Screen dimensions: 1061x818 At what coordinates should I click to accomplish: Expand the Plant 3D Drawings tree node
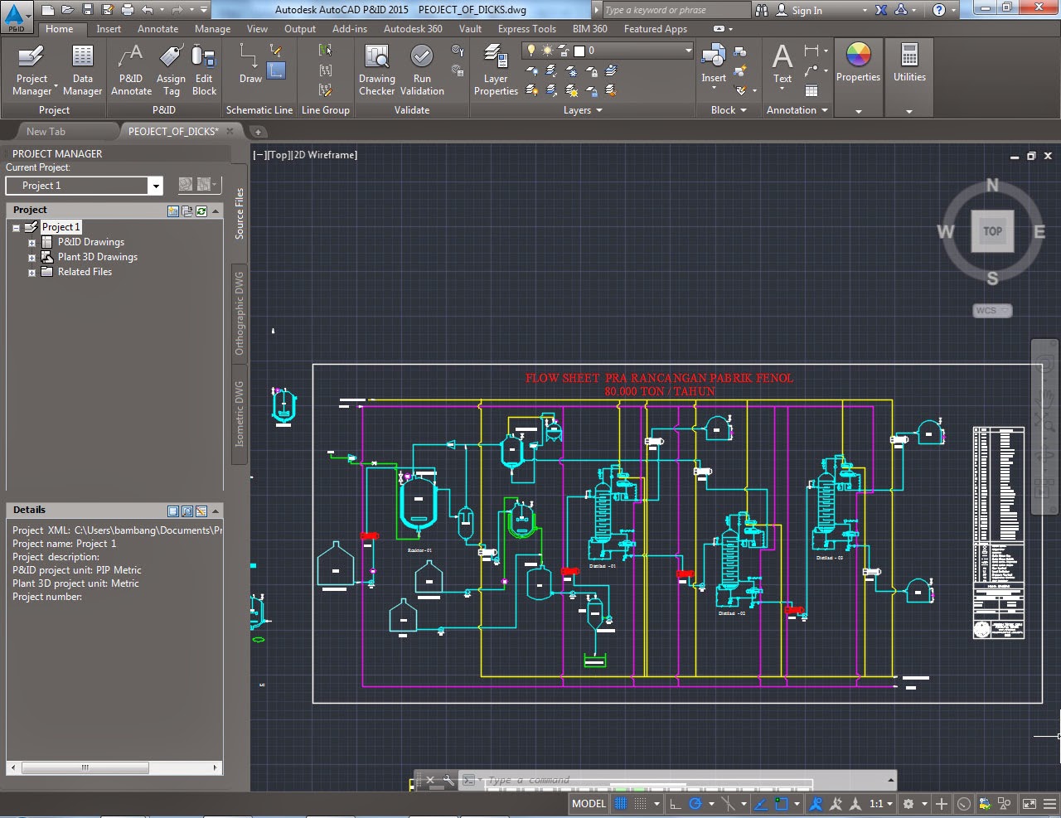(31, 258)
